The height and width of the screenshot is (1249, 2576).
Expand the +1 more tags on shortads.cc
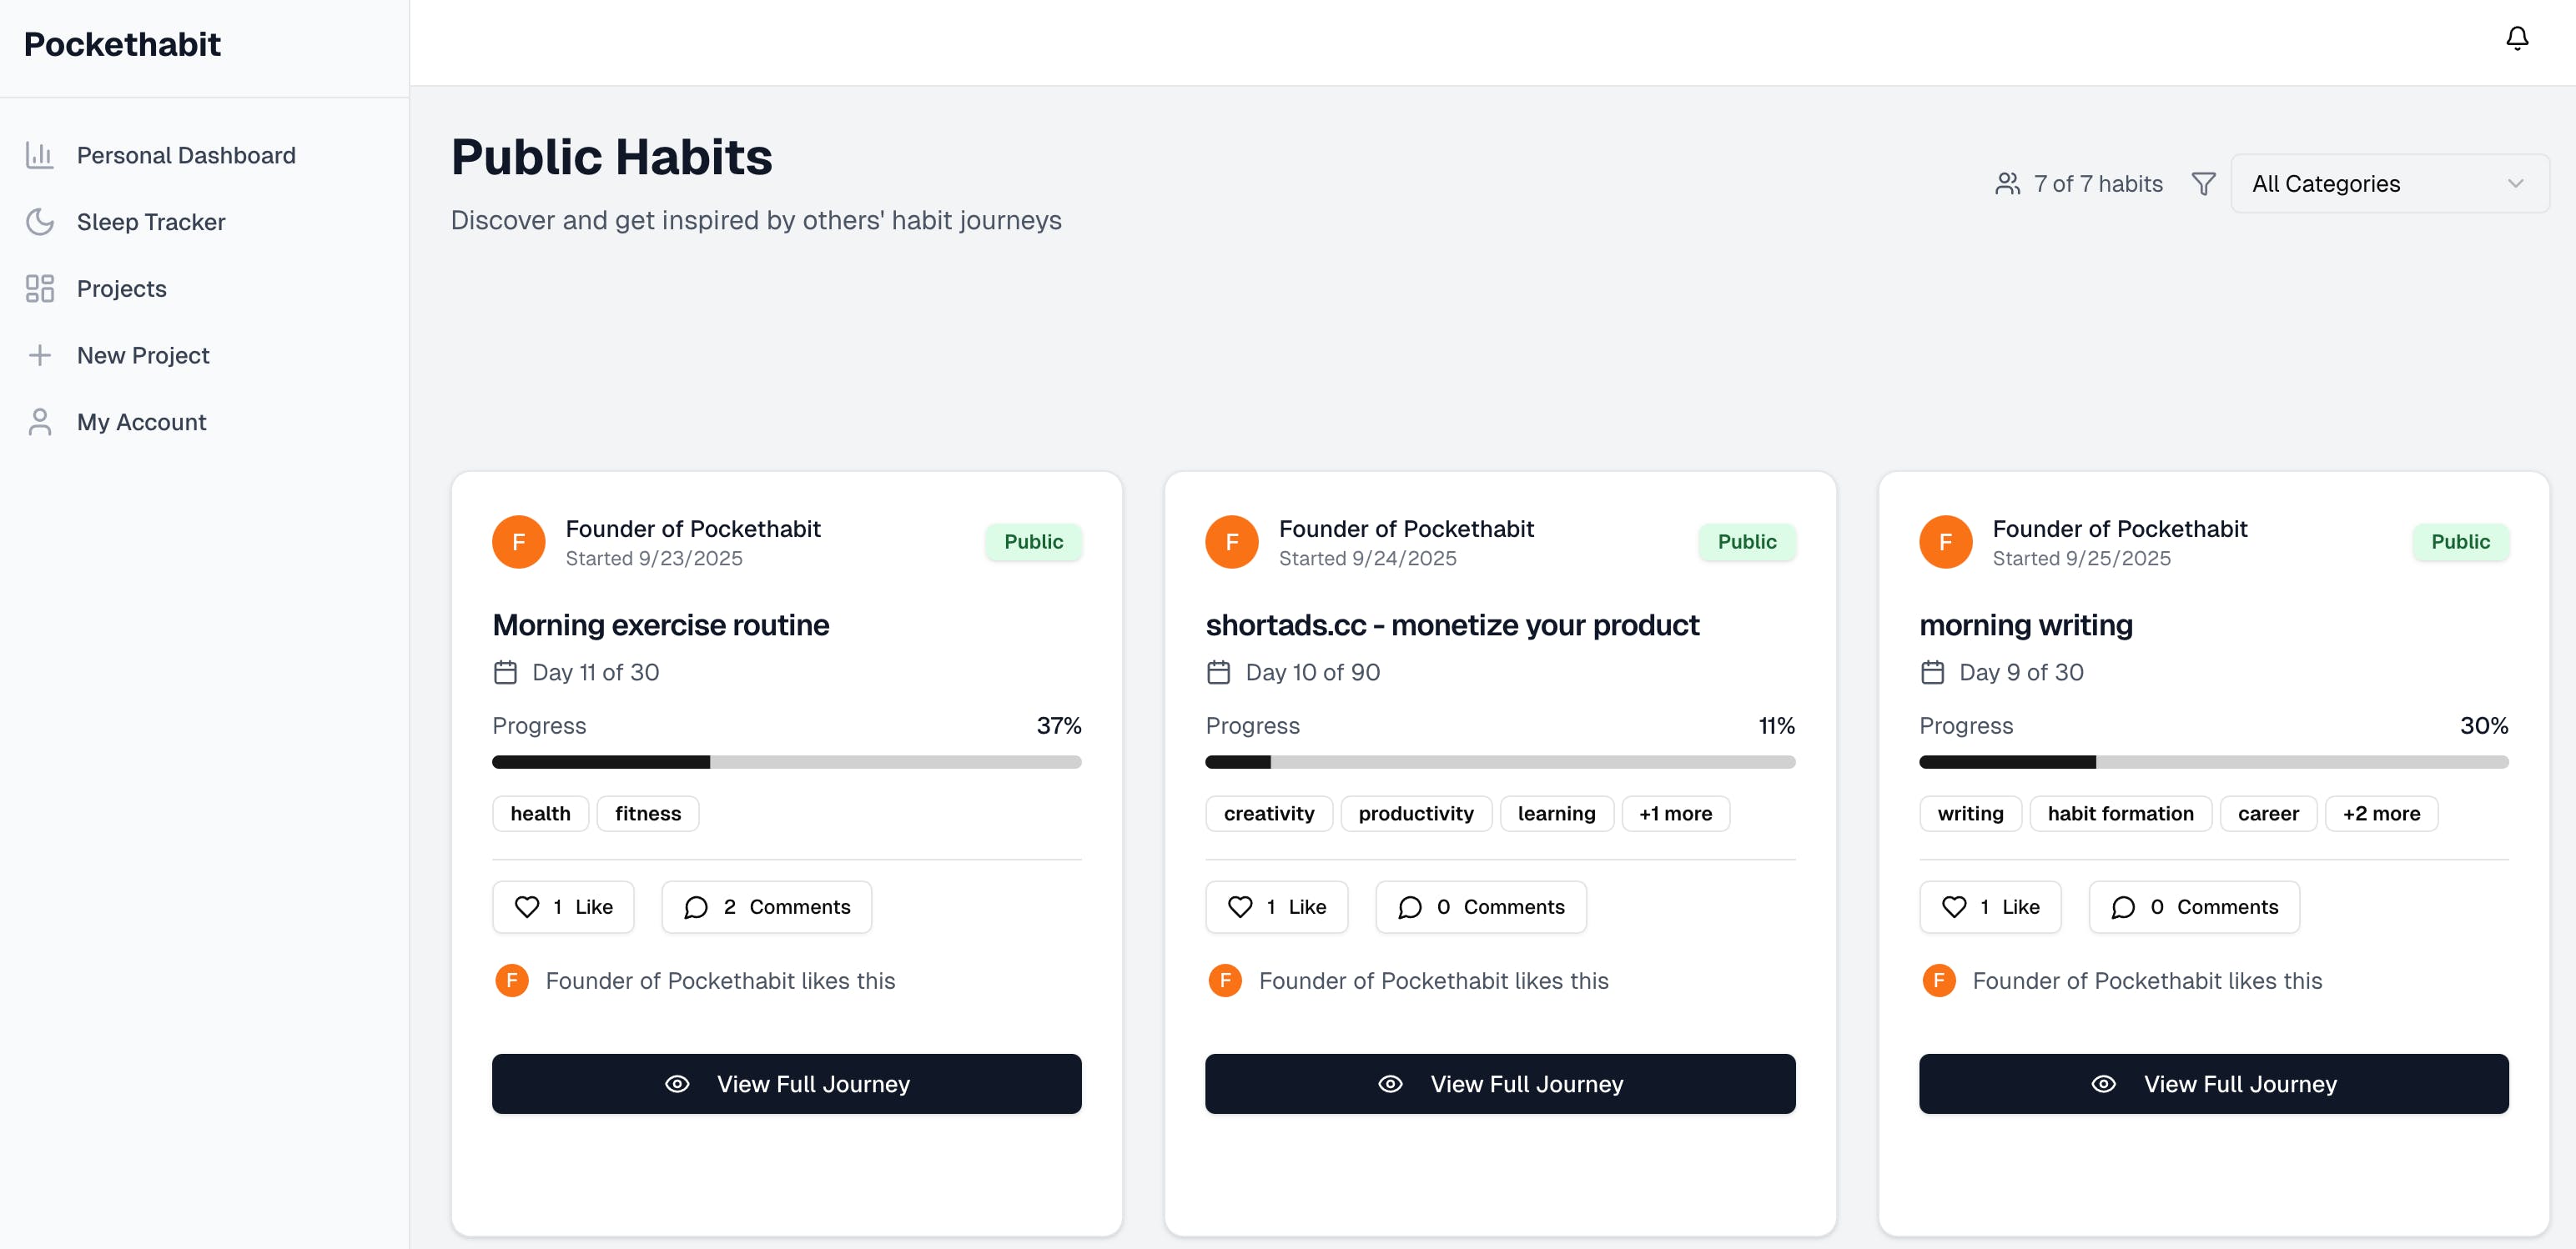(x=1674, y=813)
